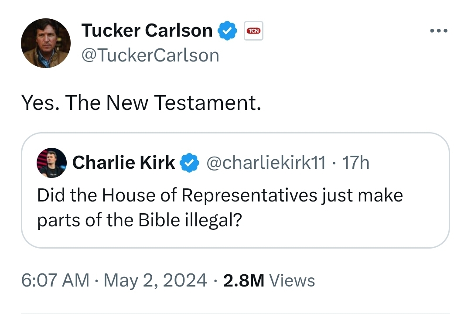Image resolution: width=471 pixels, height=314 pixels.
Task: Click Tucker Carlson's blue verified badge
Action: coord(227,31)
